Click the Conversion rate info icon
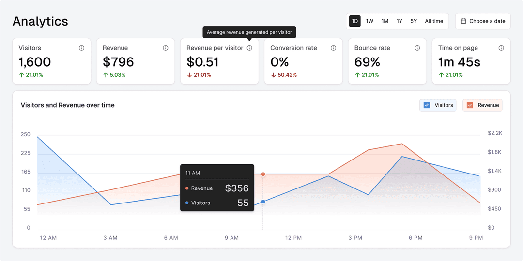Screen dimensions: 523x261 tap(333, 48)
